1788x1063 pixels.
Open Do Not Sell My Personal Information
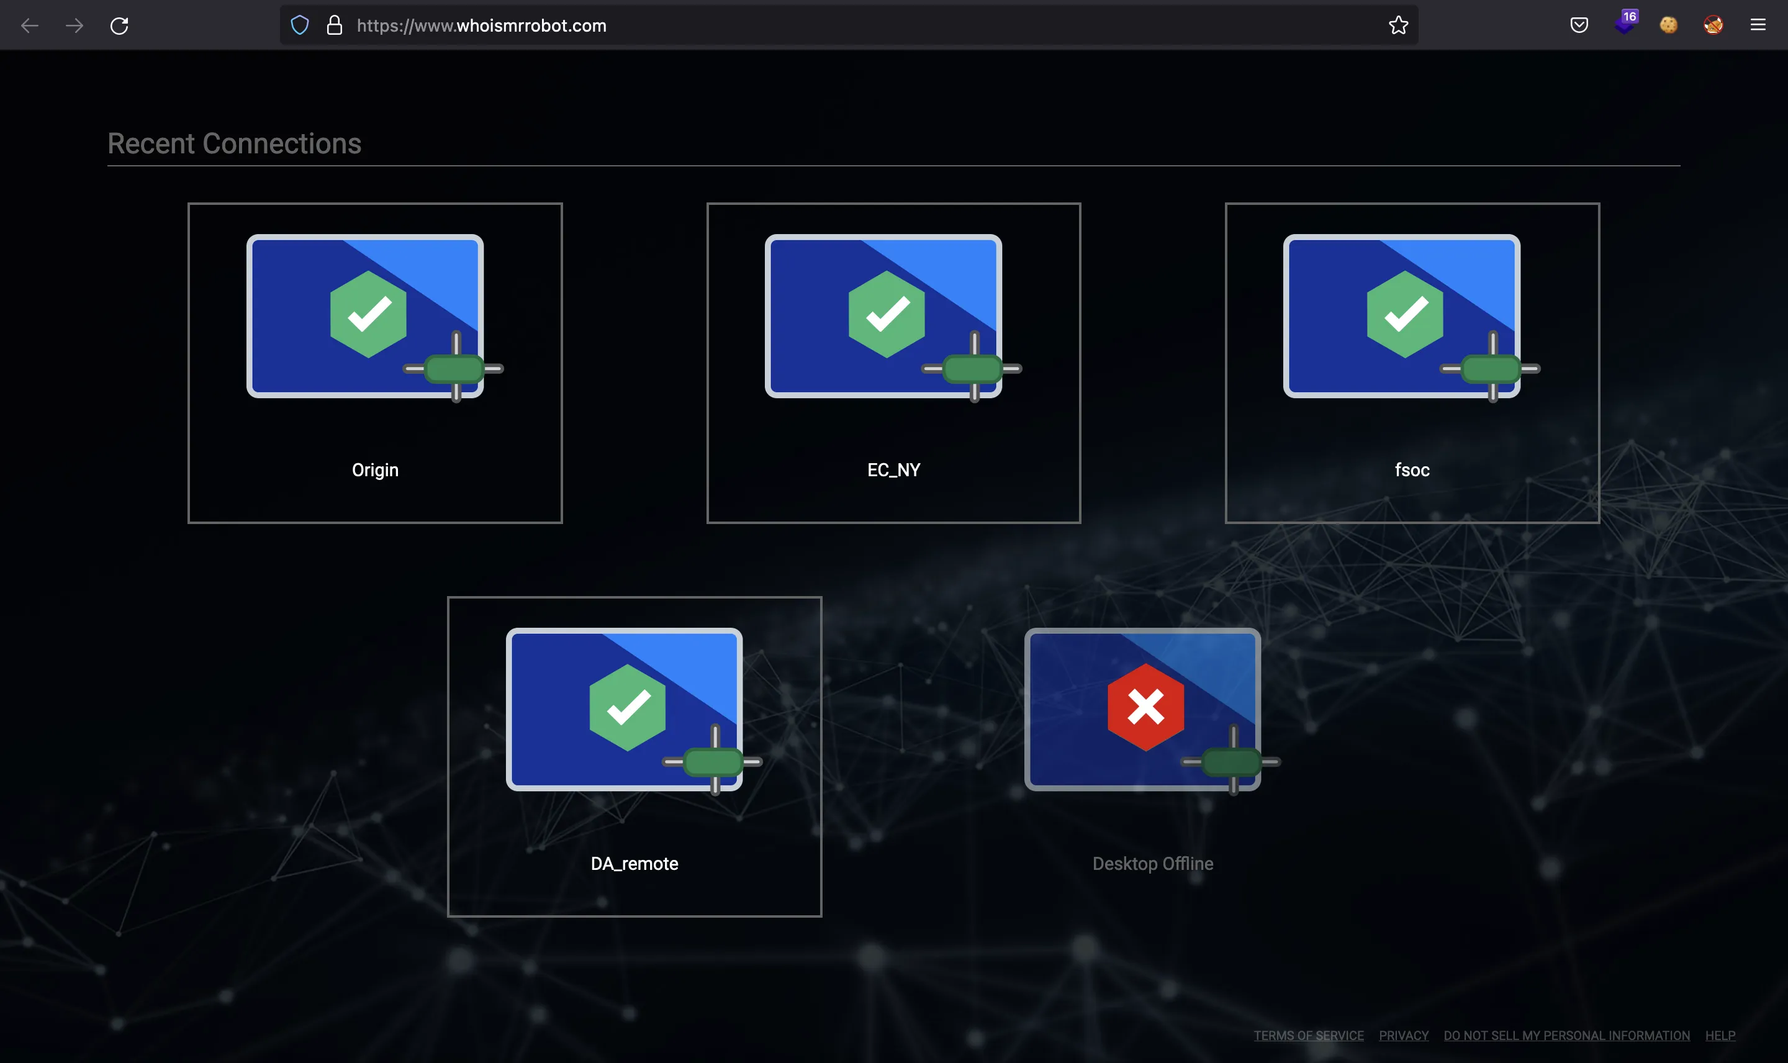1566,1035
